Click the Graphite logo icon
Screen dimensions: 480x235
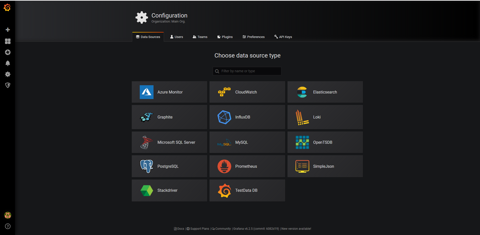click(x=146, y=117)
